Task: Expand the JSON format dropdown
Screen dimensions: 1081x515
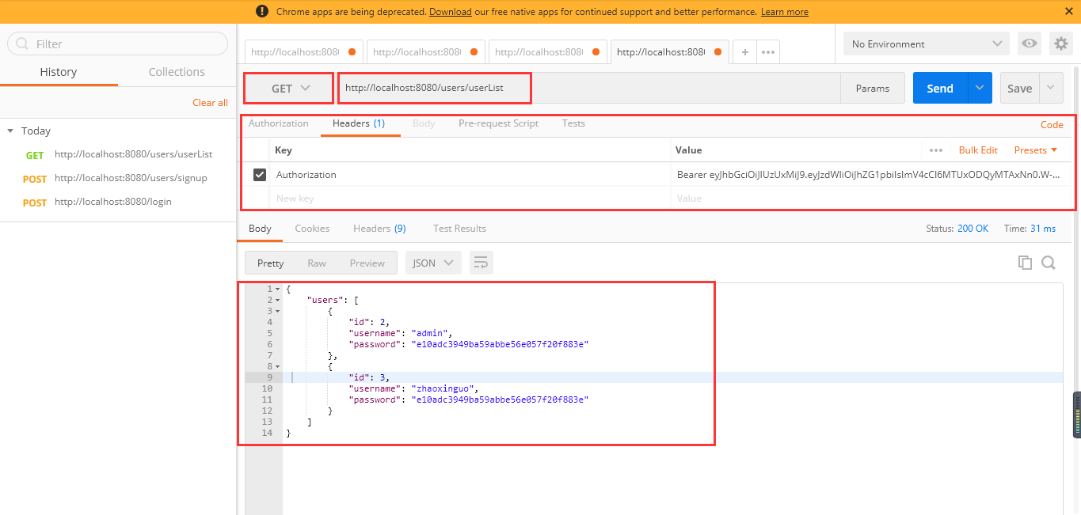Action: 433,263
